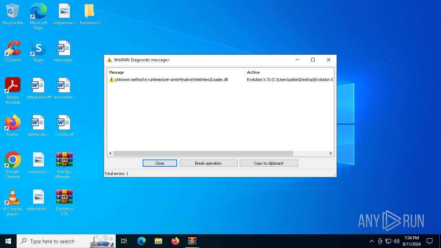Open the notification center
The width and height of the screenshot is (441, 248).
[x=430, y=241]
